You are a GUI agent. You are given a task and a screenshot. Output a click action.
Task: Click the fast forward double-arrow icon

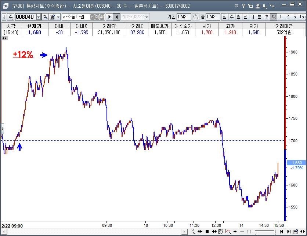(214, 232)
